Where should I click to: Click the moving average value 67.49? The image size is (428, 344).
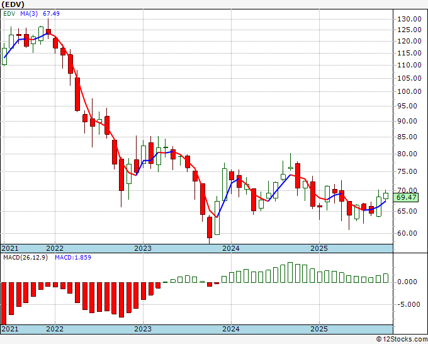52,14
